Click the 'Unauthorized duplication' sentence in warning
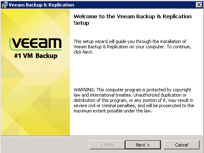204x153 pixels. pyautogui.click(x=160, y=95)
